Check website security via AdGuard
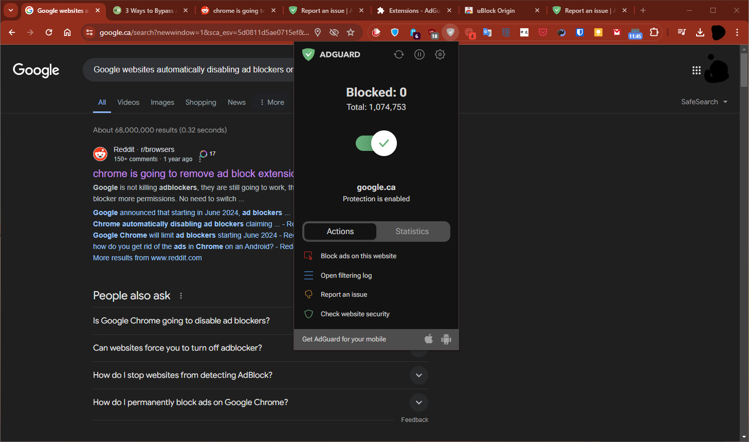Screen dimensions: 749x442 tap(355, 314)
